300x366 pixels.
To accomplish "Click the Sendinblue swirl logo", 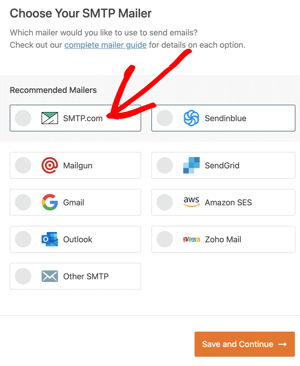I will [191, 118].
